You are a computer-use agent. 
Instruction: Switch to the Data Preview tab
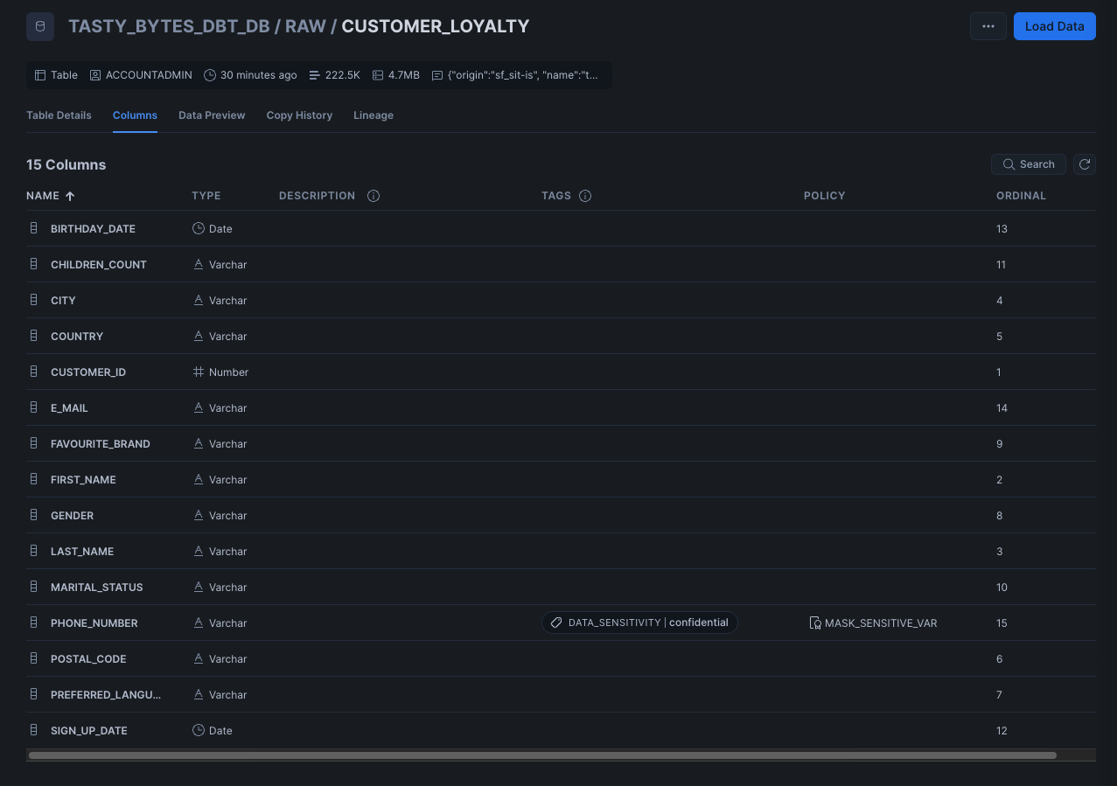pos(212,115)
